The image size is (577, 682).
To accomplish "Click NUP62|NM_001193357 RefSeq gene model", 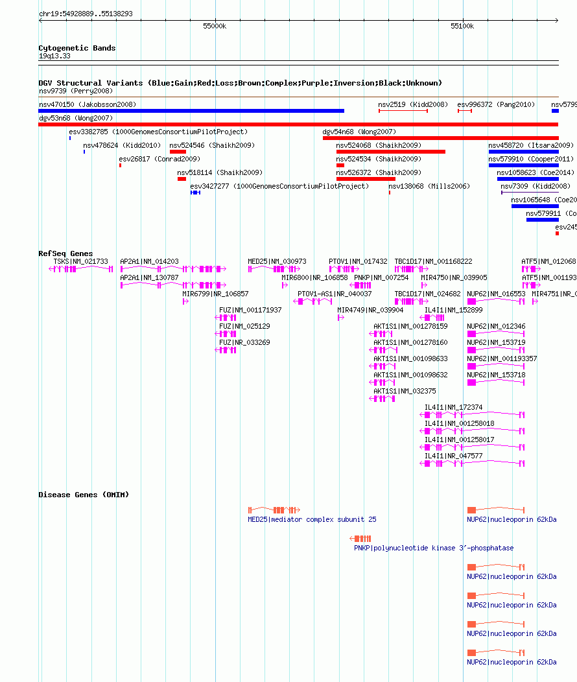I will (496, 366).
